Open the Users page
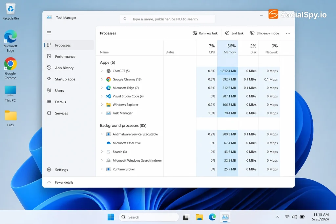336x224 pixels. point(69,91)
